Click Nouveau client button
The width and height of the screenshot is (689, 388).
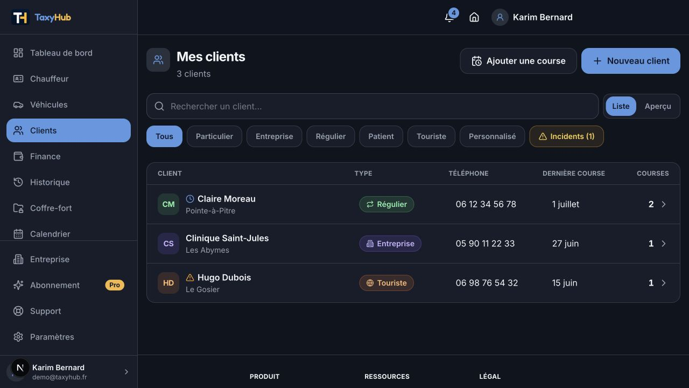631,61
